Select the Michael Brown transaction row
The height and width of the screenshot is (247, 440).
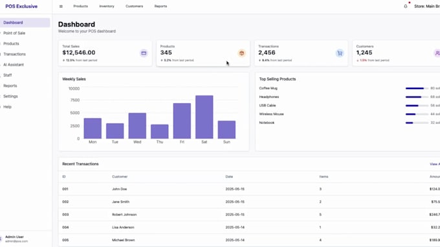(249, 240)
